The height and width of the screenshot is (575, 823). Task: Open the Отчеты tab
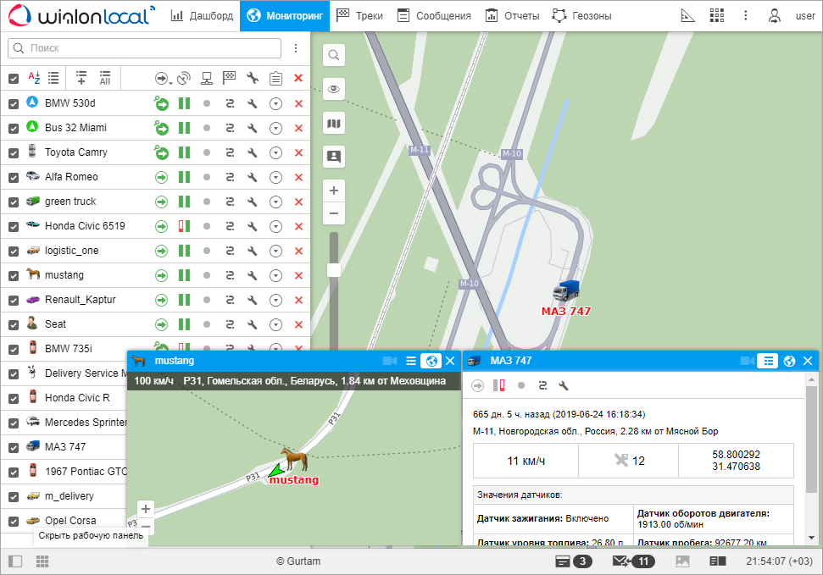coord(513,15)
